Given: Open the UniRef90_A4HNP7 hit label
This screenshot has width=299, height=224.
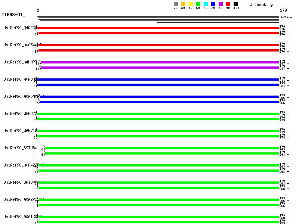Looking at the screenshot, I should click(x=20, y=62).
